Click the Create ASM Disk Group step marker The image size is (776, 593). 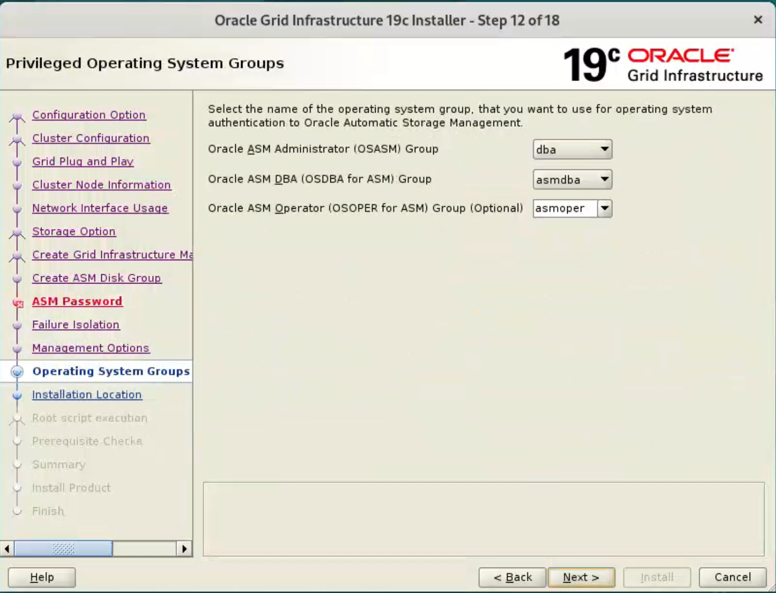(x=17, y=279)
